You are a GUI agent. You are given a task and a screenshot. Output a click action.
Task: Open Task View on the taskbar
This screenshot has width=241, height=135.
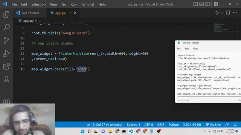tap(96, 131)
